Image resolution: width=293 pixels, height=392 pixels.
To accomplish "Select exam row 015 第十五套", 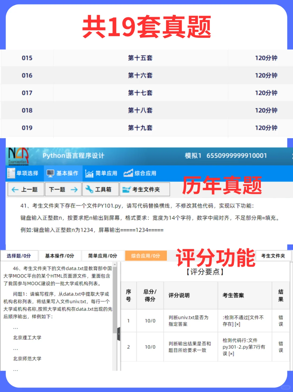I will (140, 58).
